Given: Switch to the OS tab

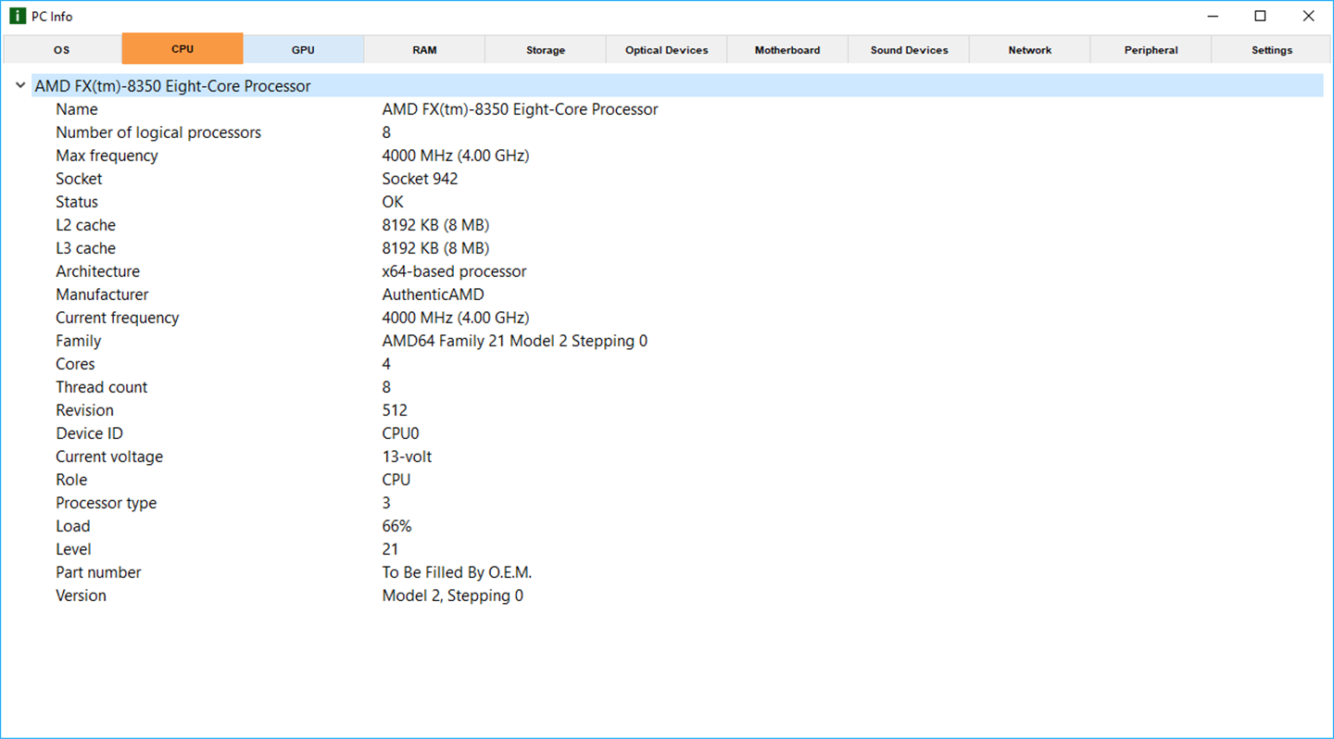Looking at the screenshot, I should point(61,50).
